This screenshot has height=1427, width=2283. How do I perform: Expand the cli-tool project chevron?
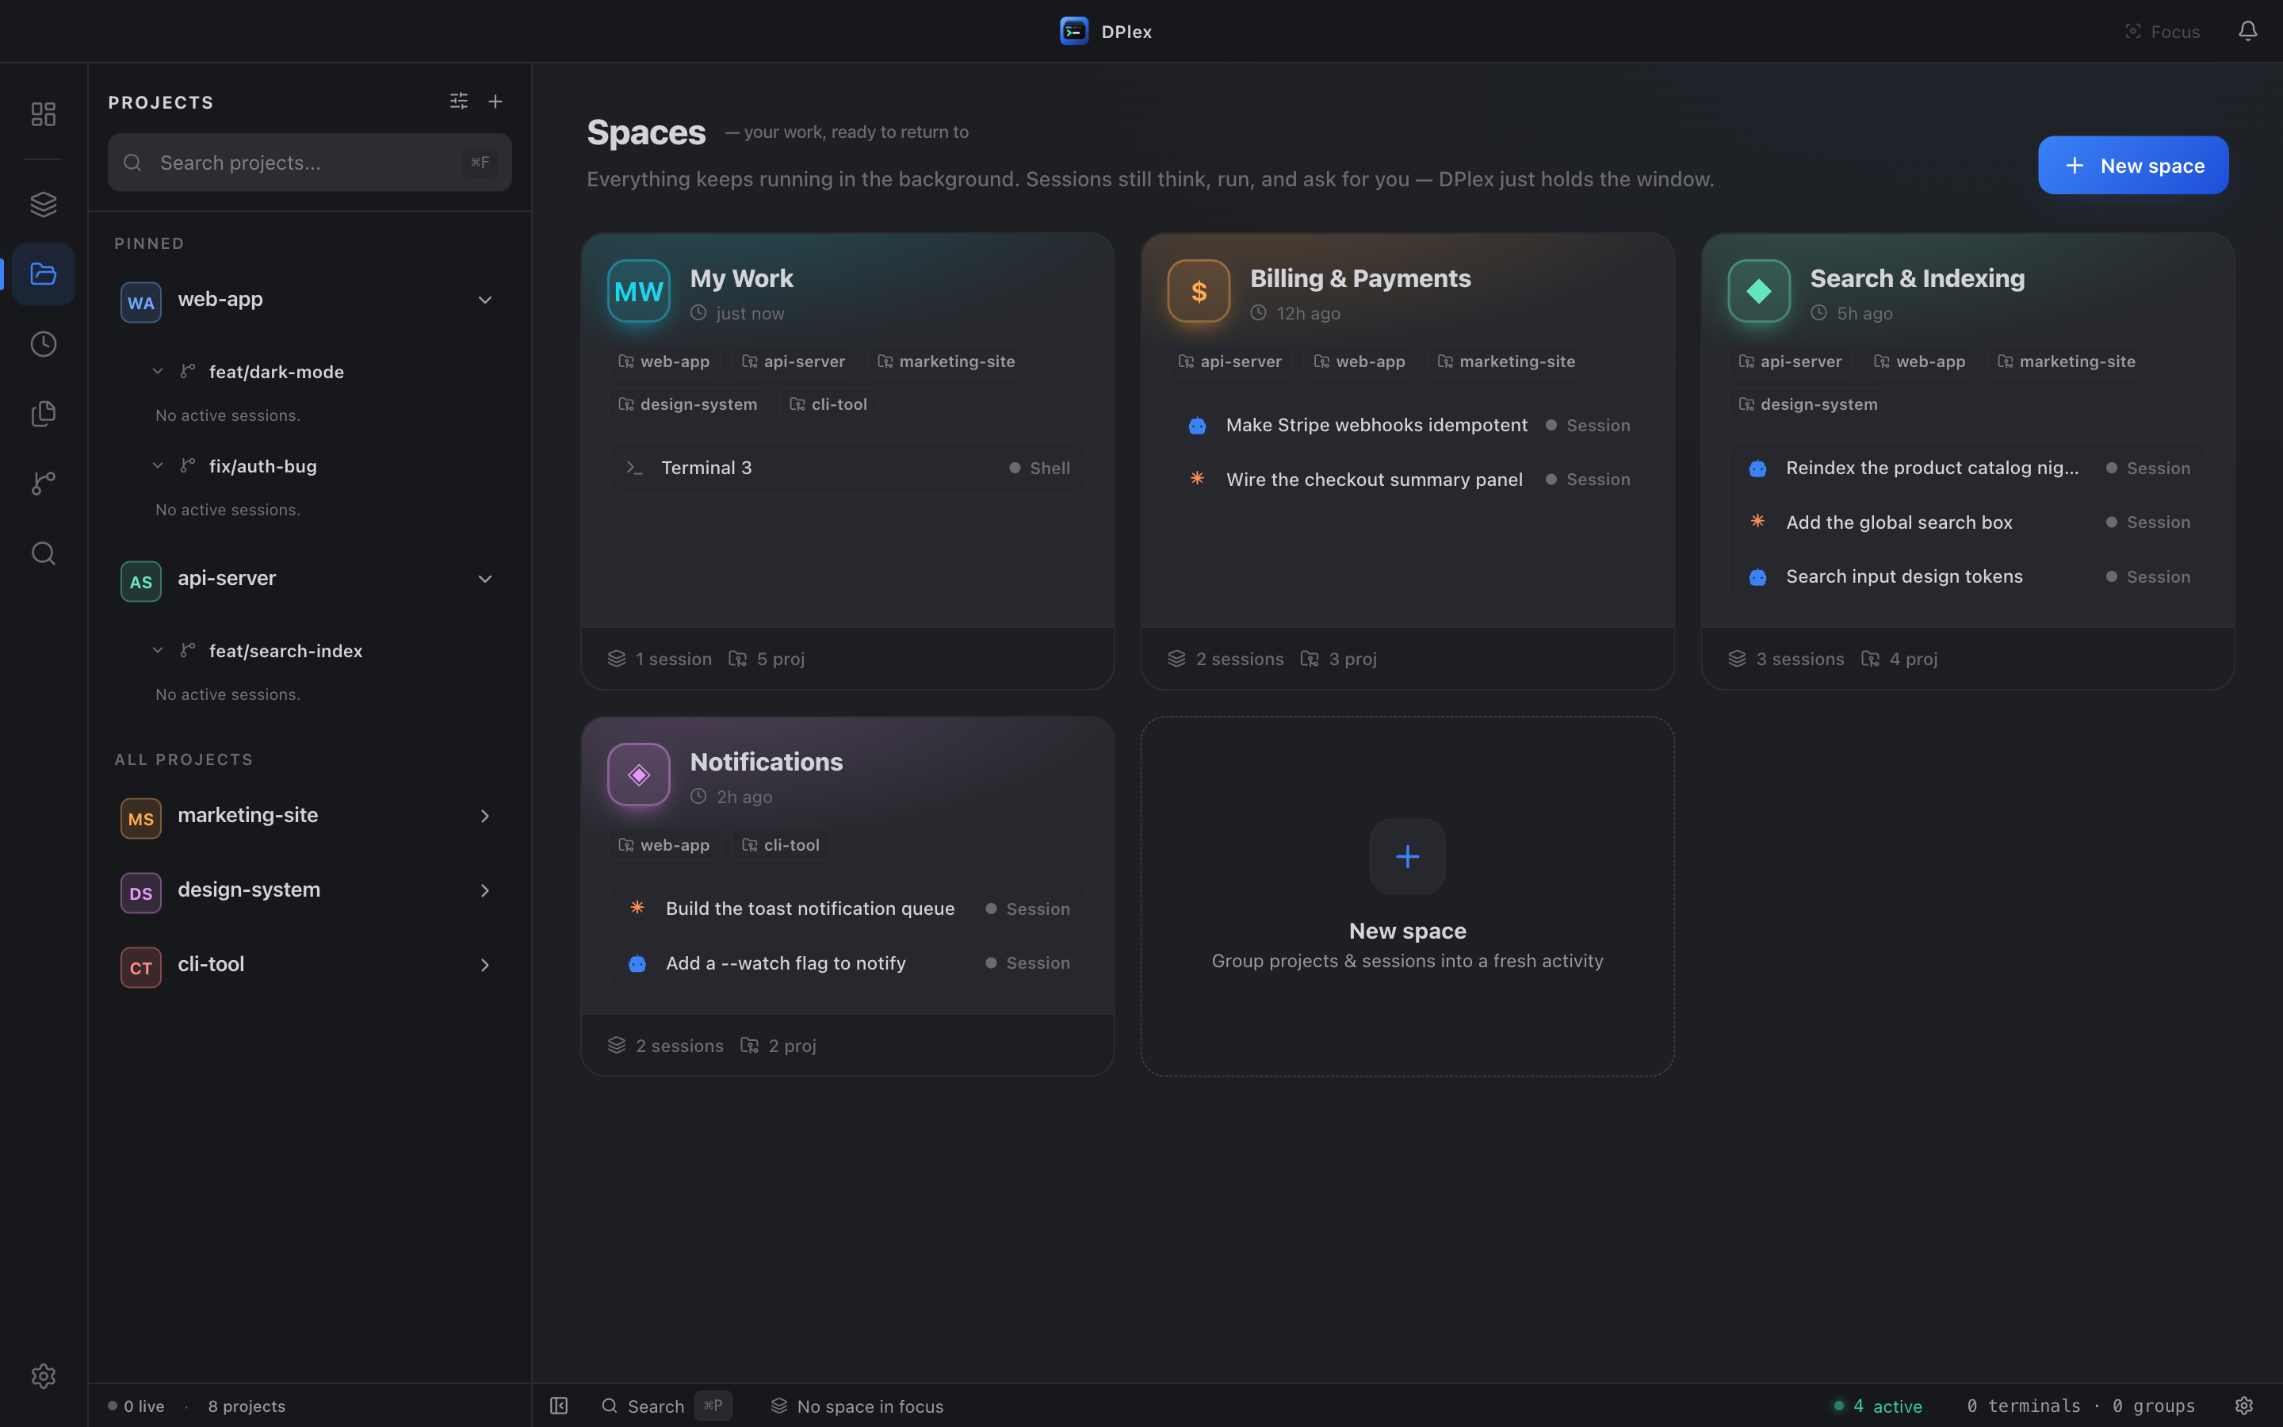pos(485,966)
